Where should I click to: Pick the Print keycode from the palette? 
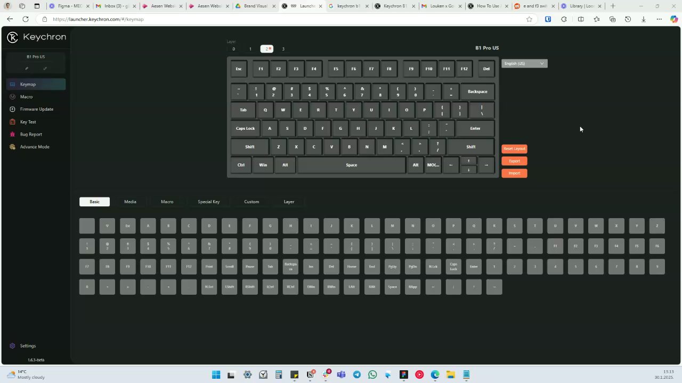click(x=209, y=267)
